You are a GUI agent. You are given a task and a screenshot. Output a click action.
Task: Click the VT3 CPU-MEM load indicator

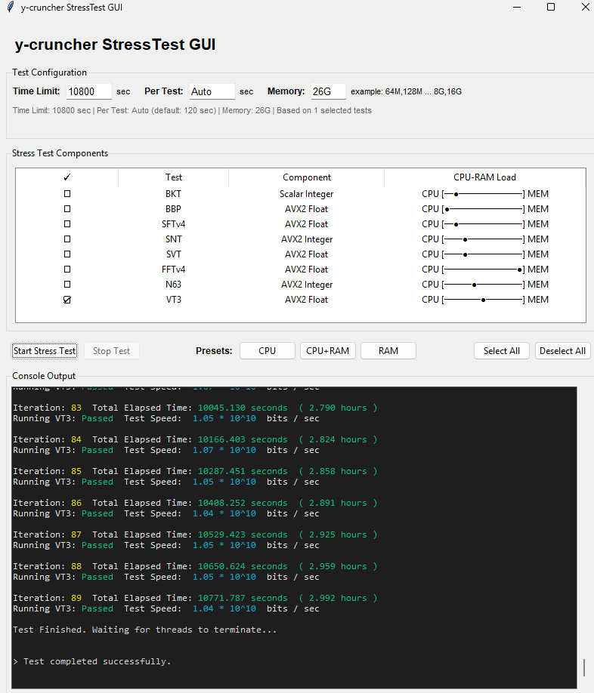(x=484, y=300)
